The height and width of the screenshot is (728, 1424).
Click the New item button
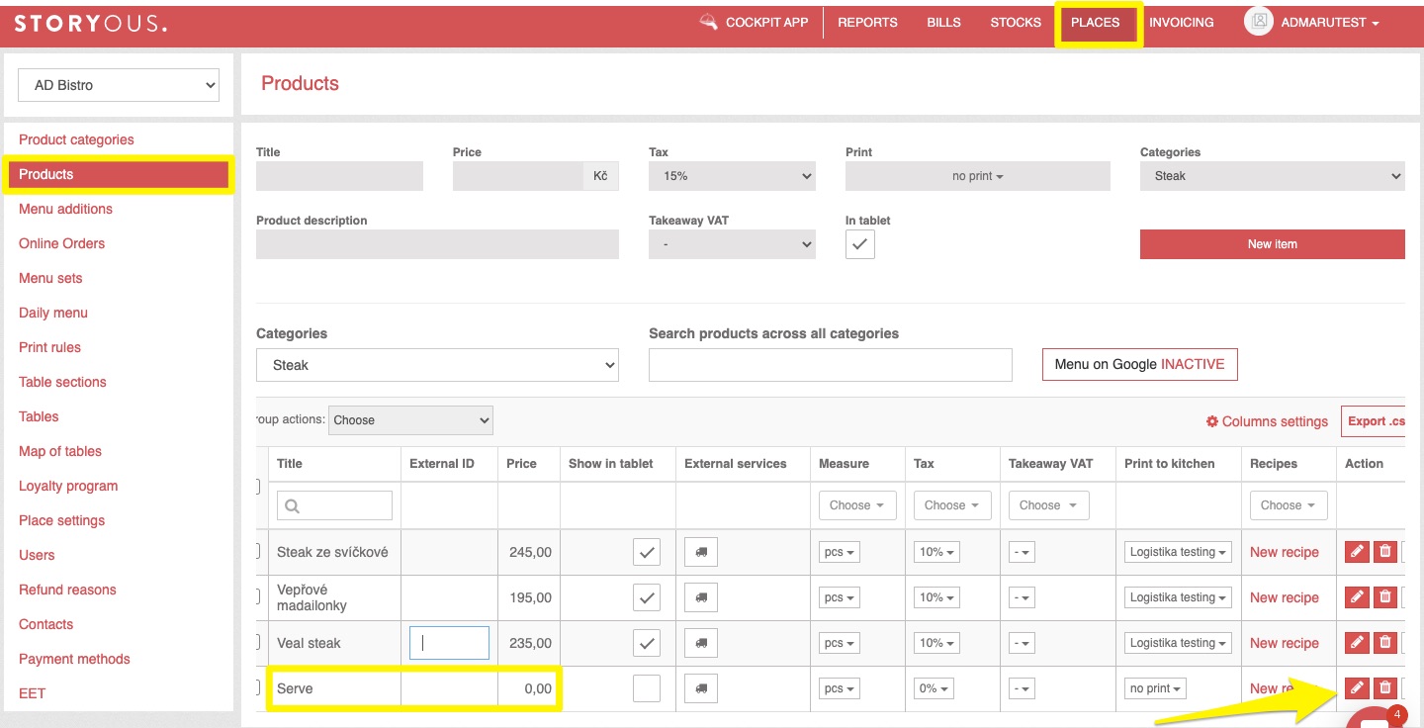[x=1273, y=244]
